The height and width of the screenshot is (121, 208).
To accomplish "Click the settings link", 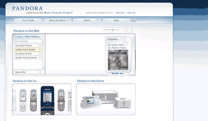I will click(x=120, y=13).
